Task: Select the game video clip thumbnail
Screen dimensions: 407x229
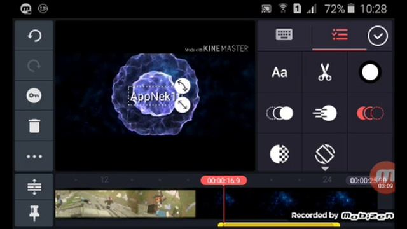Action: pos(125,204)
